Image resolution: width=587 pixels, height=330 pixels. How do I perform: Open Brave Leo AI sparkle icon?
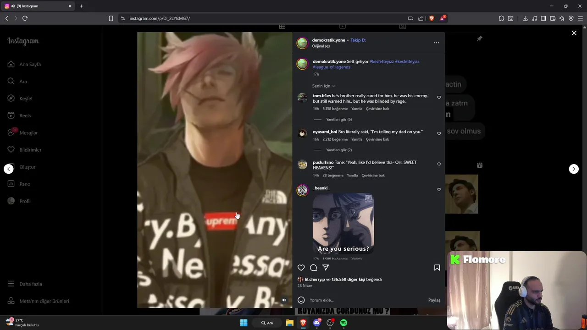562,18
